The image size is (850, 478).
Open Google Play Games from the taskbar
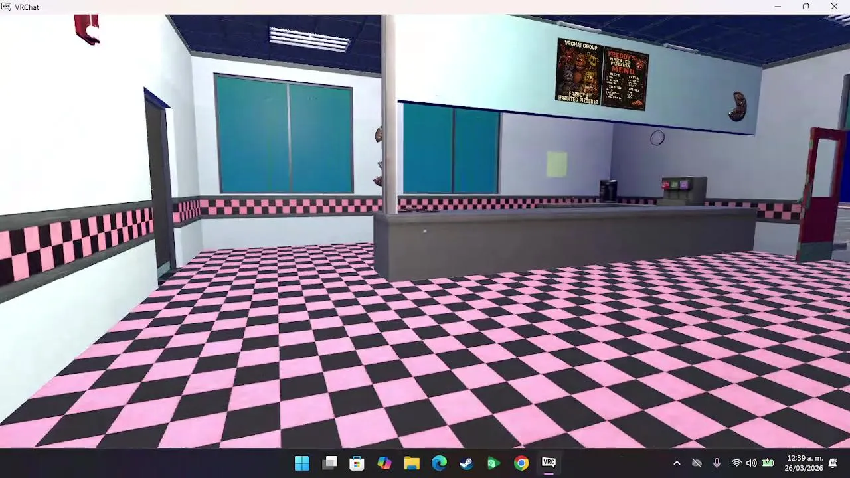[493, 463]
